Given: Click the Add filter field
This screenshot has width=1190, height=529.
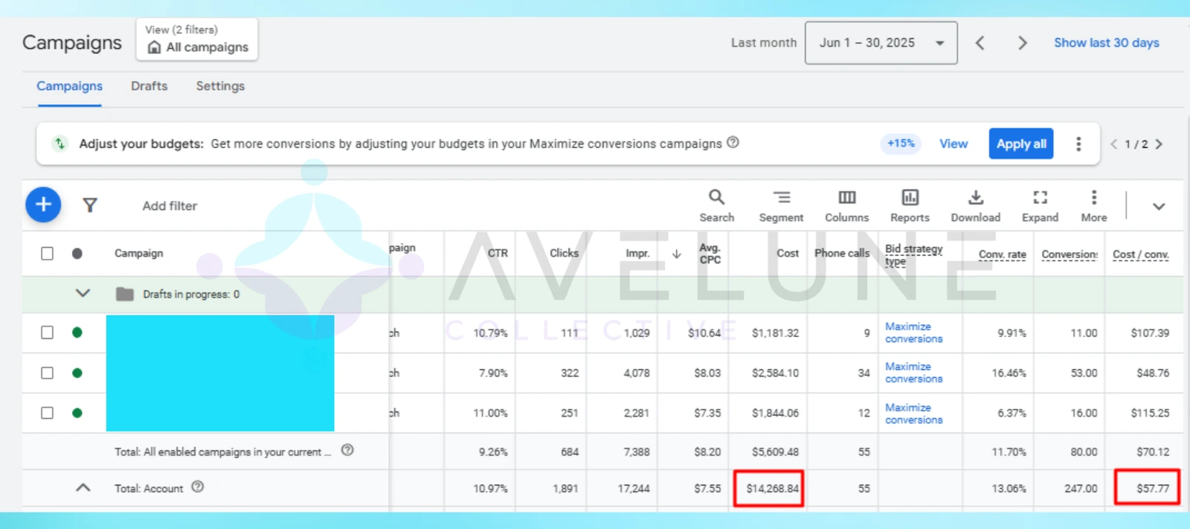Looking at the screenshot, I should (x=170, y=206).
